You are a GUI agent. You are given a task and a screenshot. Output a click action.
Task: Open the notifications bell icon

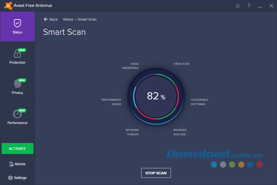tap(238, 6)
